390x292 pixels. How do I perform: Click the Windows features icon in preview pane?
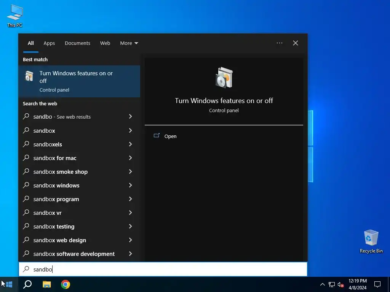tap(224, 78)
